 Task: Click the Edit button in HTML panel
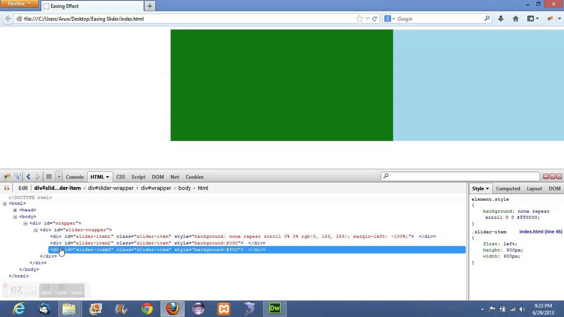23,188
